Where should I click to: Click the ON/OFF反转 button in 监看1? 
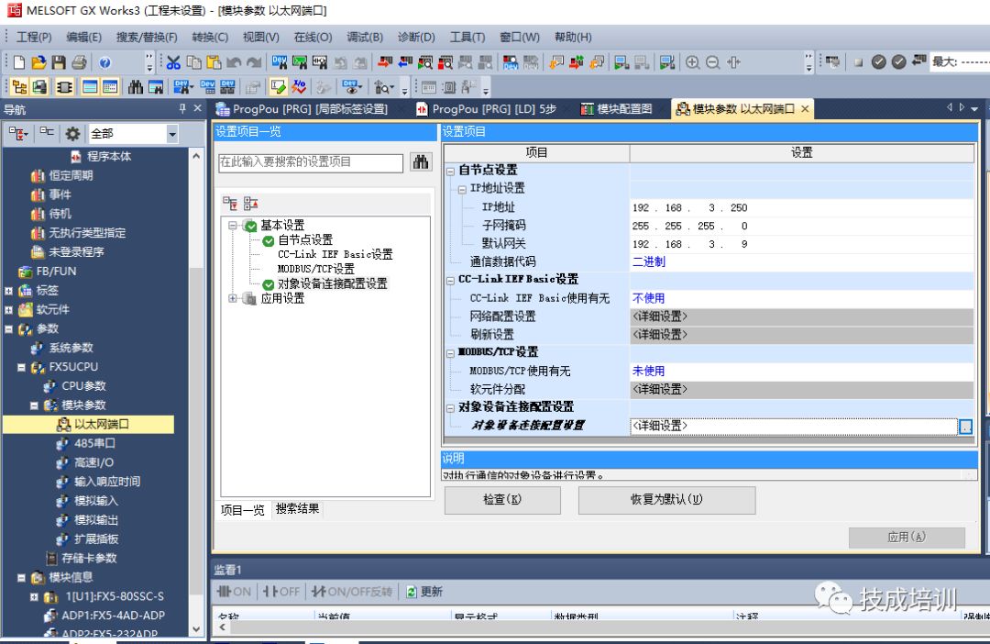tap(352, 592)
